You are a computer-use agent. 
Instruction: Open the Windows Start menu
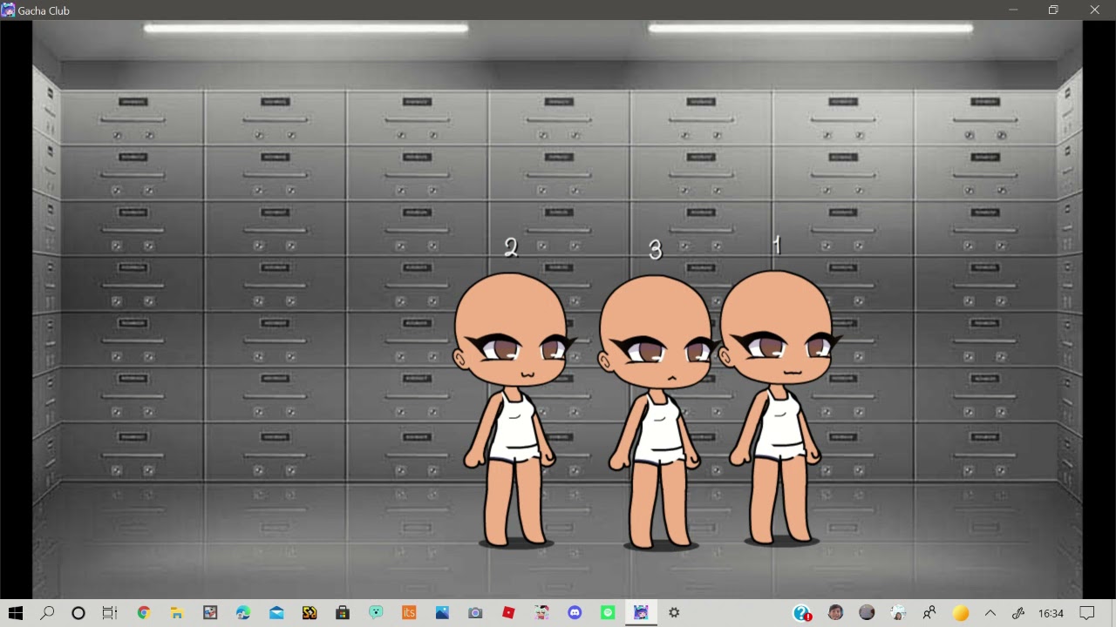point(15,613)
